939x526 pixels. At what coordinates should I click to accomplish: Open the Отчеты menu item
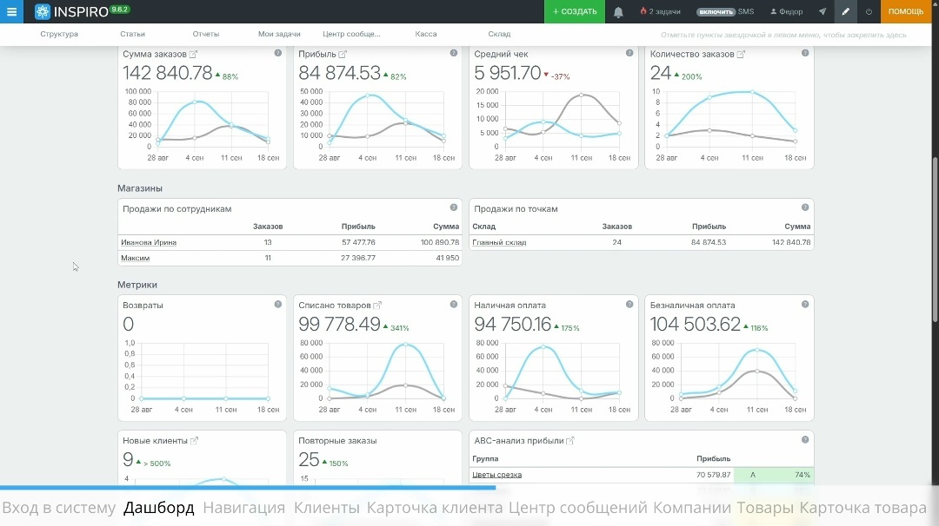[x=206, y=34]
